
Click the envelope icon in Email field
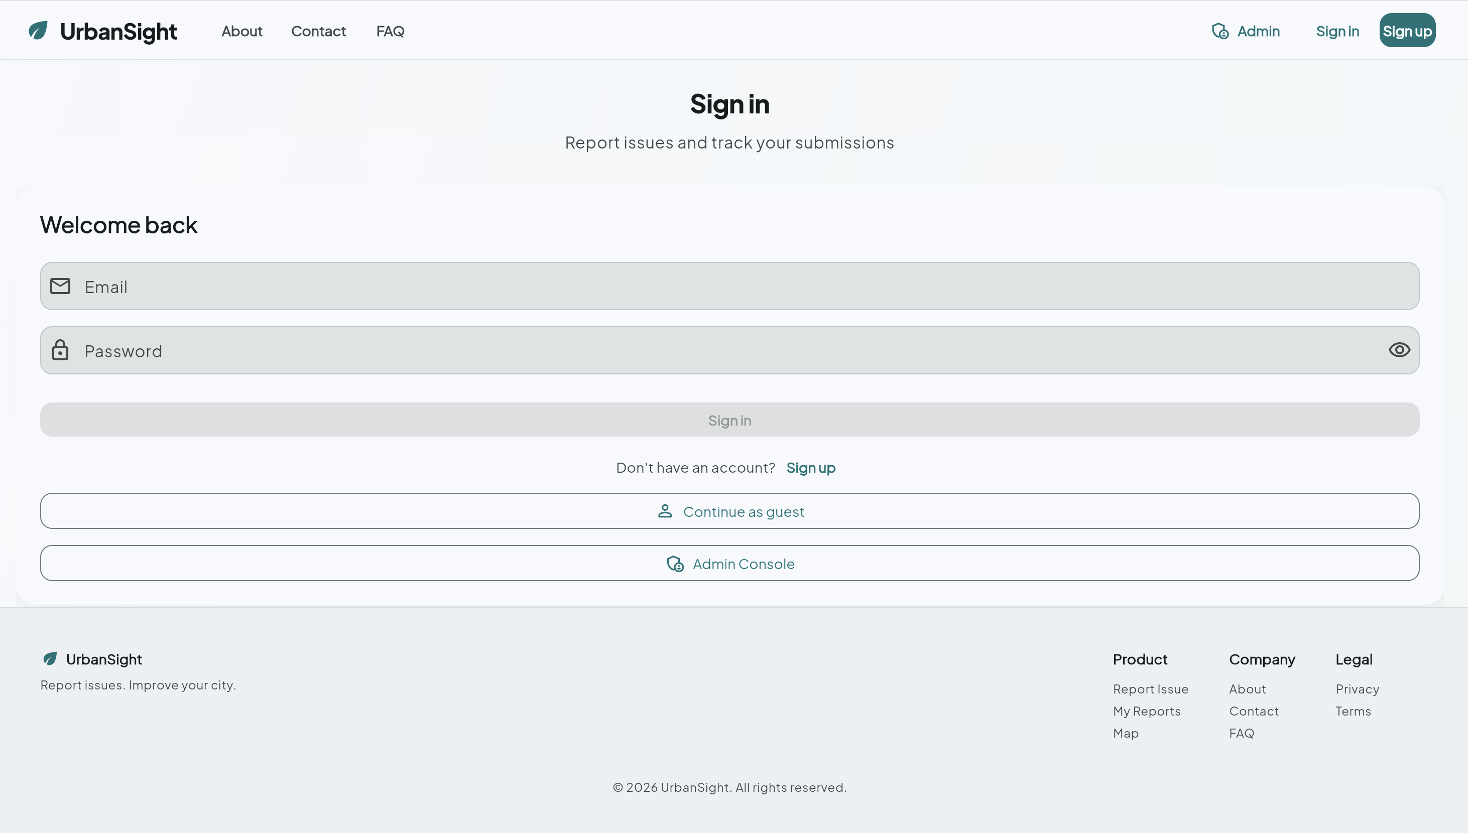pyautogui.click(x=60, y=286)
